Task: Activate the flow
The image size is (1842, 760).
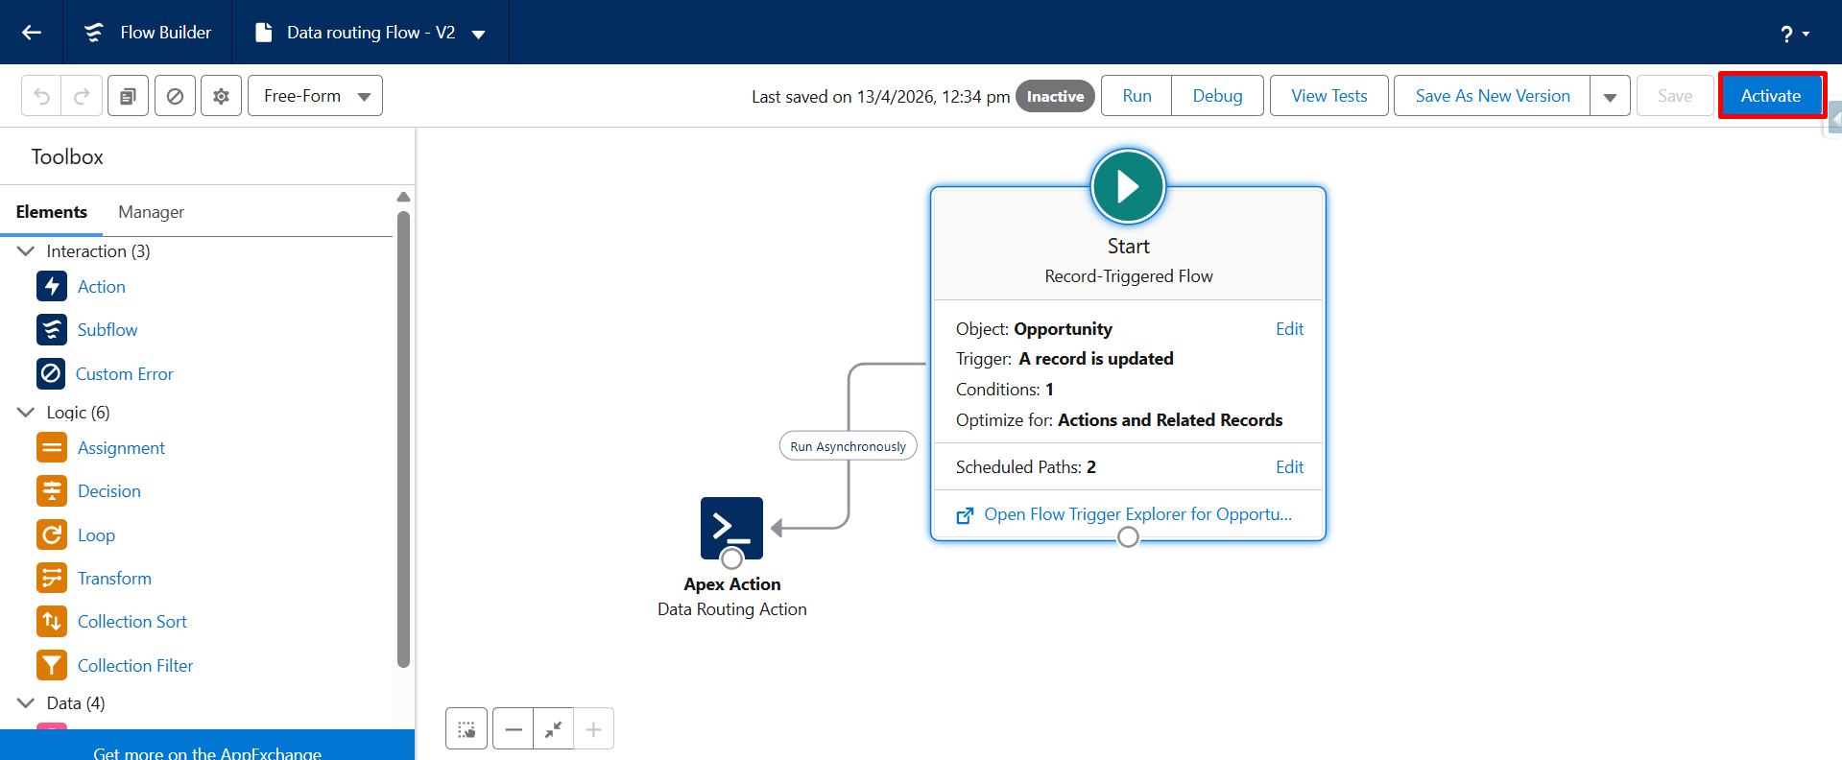Action: click(1771, 96)
